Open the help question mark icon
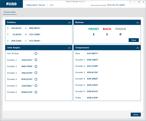Image resolution: width=146 pixels, height=121 pixels. (x=130, y=2)
